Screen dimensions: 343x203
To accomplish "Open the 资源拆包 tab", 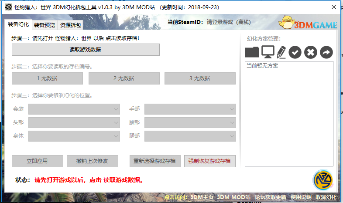I will pos(70,25).
